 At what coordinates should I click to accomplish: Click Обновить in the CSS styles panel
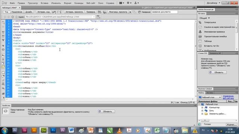[217, 73]
